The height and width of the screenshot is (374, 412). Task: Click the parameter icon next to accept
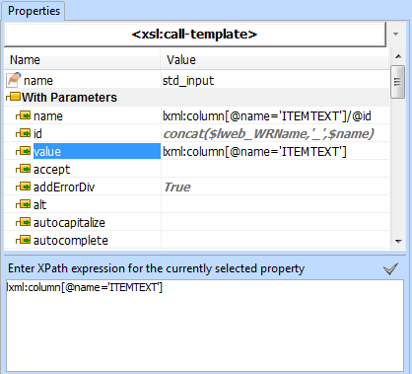(25, 169)
